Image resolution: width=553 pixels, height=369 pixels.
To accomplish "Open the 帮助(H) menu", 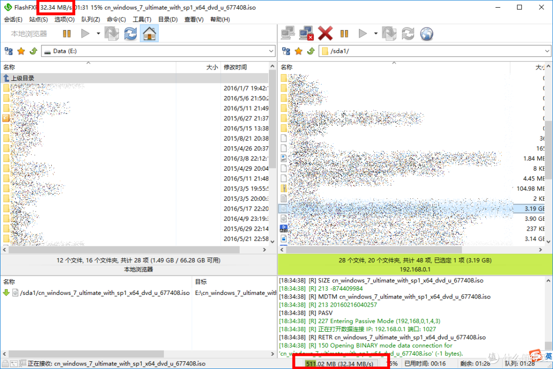I will [x=220, y=19].
